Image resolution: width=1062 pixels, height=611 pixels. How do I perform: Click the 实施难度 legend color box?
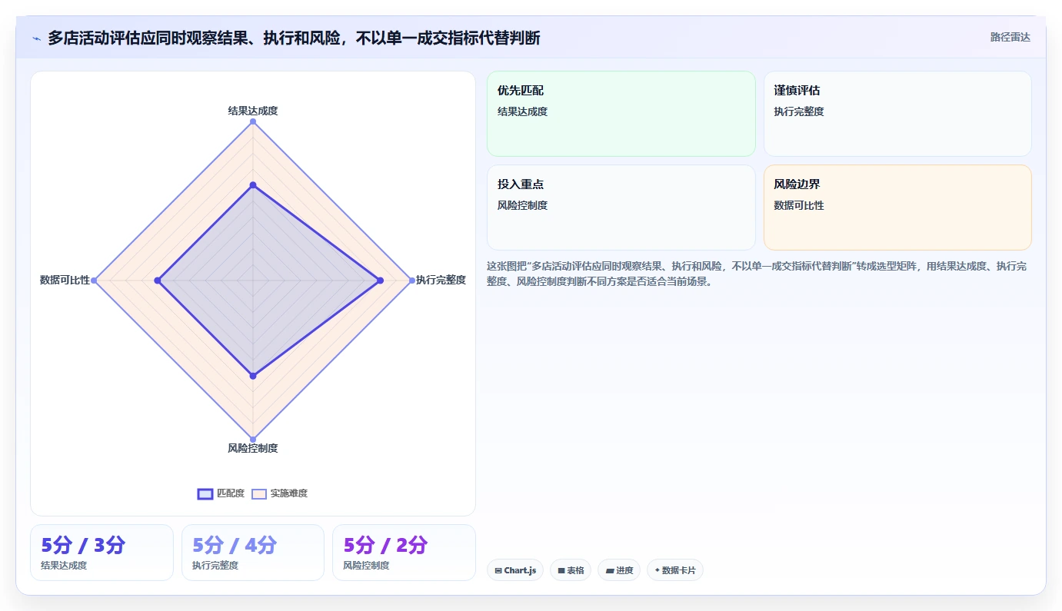click(x=259, y=493)
